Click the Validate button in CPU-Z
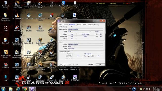The height and width of the screenshot is (91, 162). pos(91,65)
